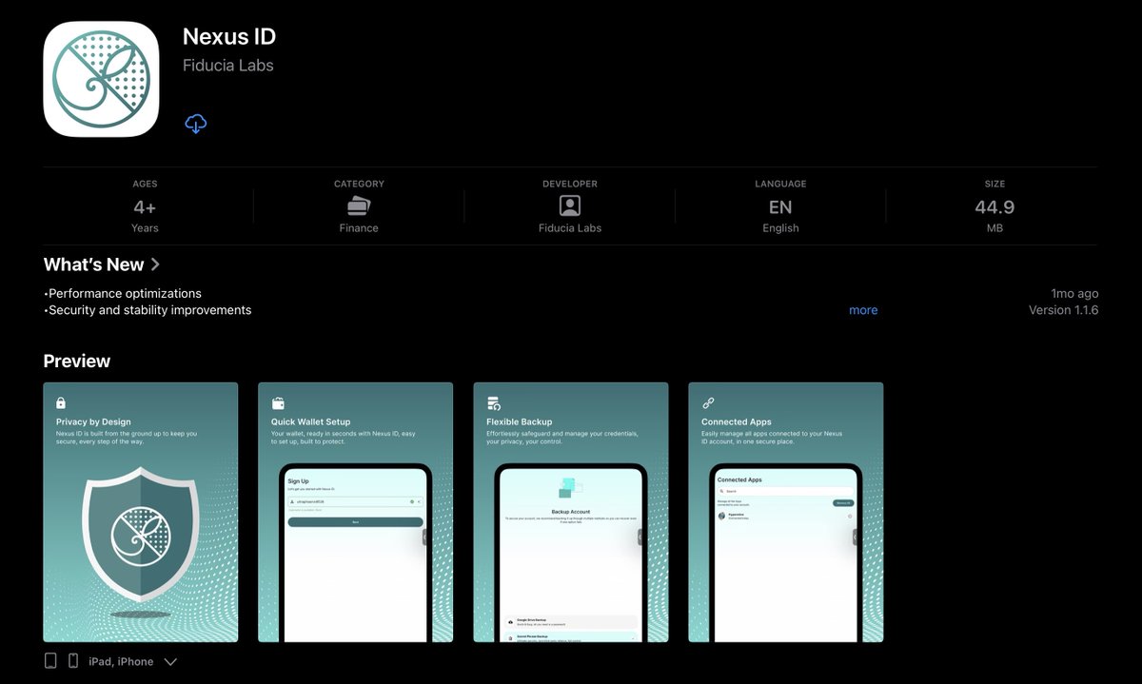The height and width of the screenshot is (684, 1142).
Task: Click the Version 1.1.6 text
Action: (1064, 310)
